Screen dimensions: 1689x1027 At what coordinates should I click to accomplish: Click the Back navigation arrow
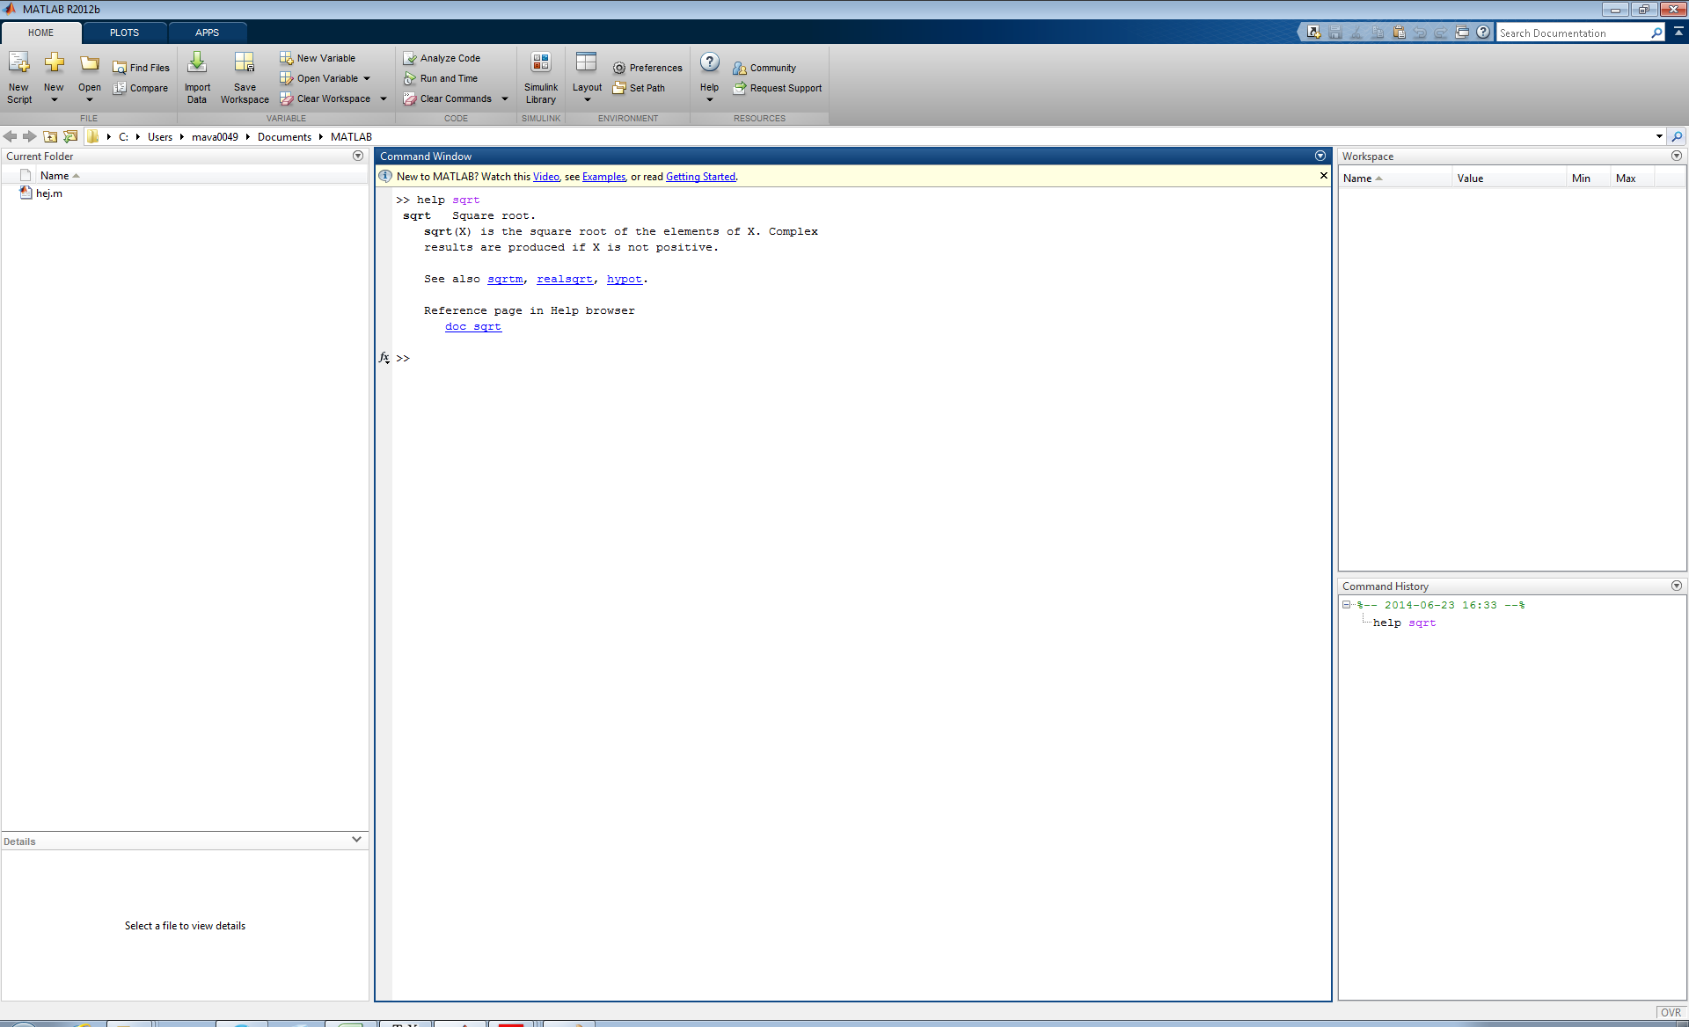click(x=10, y=136)
